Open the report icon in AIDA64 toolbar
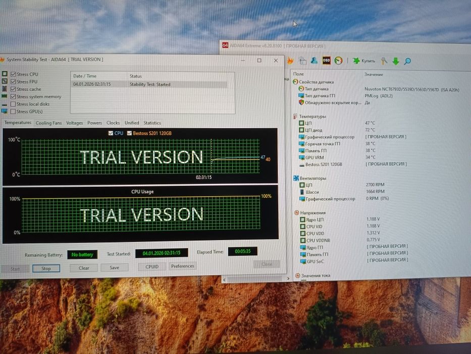Screen dimensions: 471x354 pyautogui.click(x=303, y=61)
